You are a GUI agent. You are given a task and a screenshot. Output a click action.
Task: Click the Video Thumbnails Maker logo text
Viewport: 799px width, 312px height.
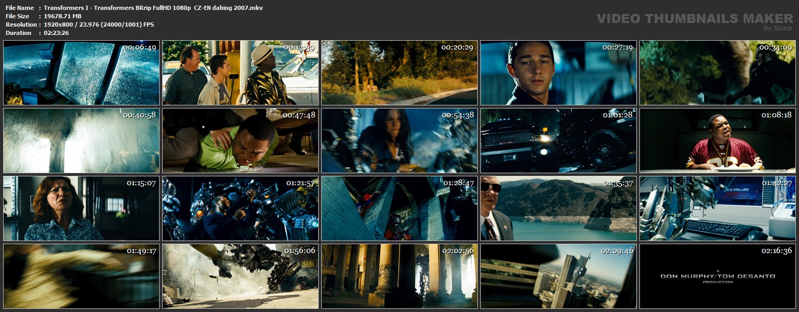pyautogui.click(x=695, y=19)
